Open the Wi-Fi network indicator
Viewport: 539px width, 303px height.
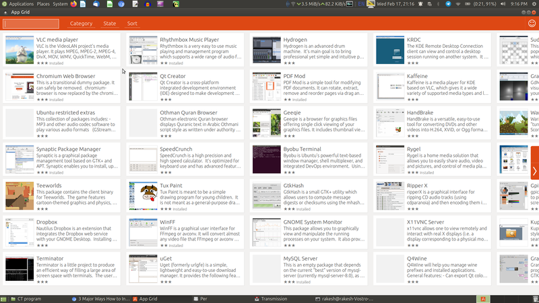[x=458, y=4]
